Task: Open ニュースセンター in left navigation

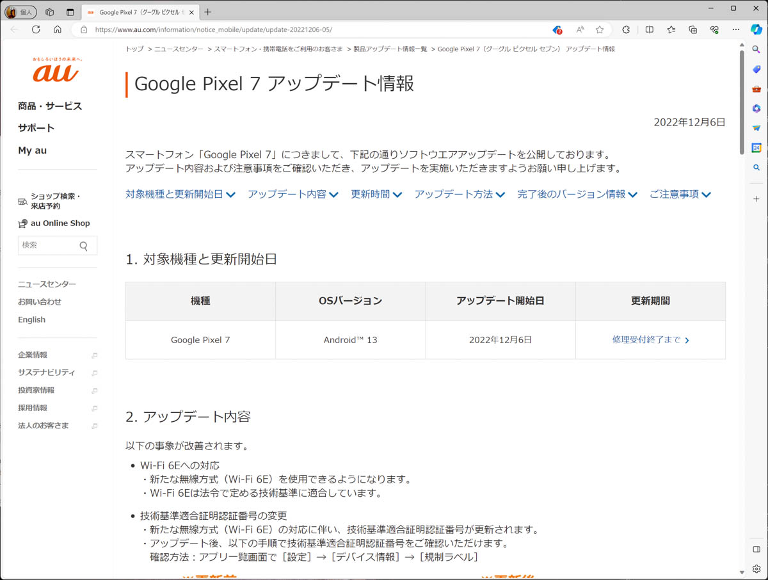Action: click(47, 284)
